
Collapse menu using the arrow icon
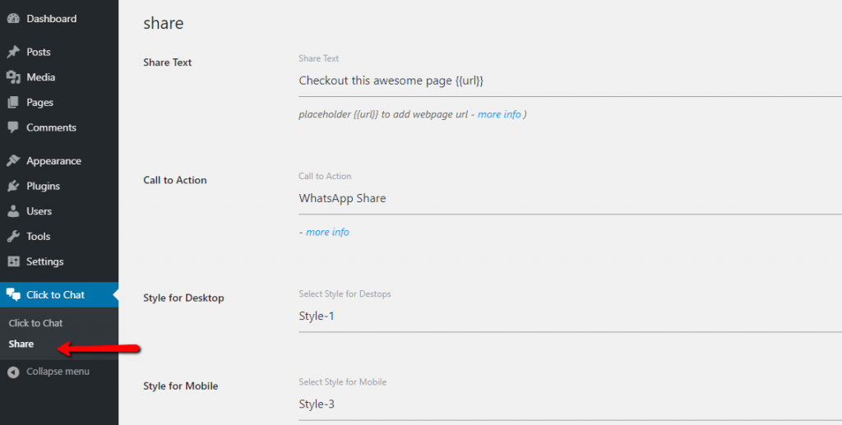tap(13, 372)
